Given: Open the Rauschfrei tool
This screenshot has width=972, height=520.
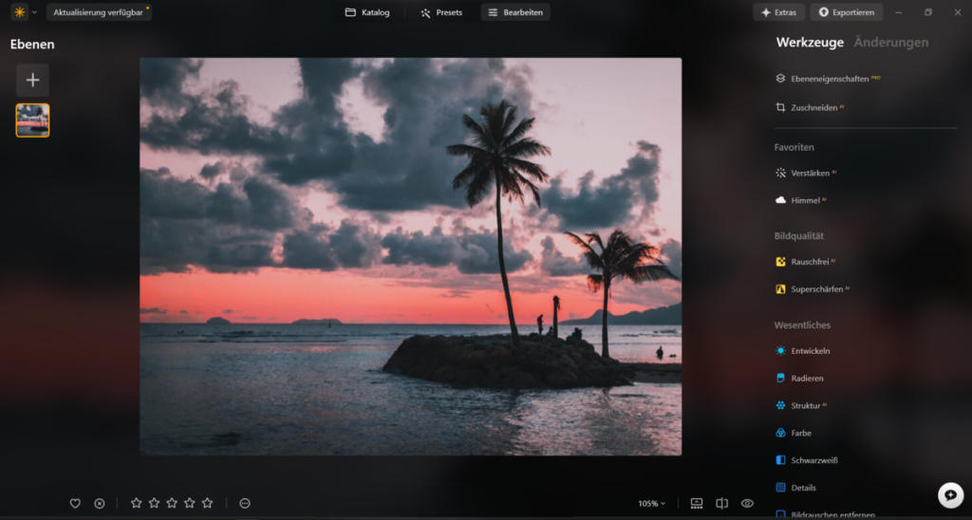Looking at the screenshot, I should coord(805,262).
